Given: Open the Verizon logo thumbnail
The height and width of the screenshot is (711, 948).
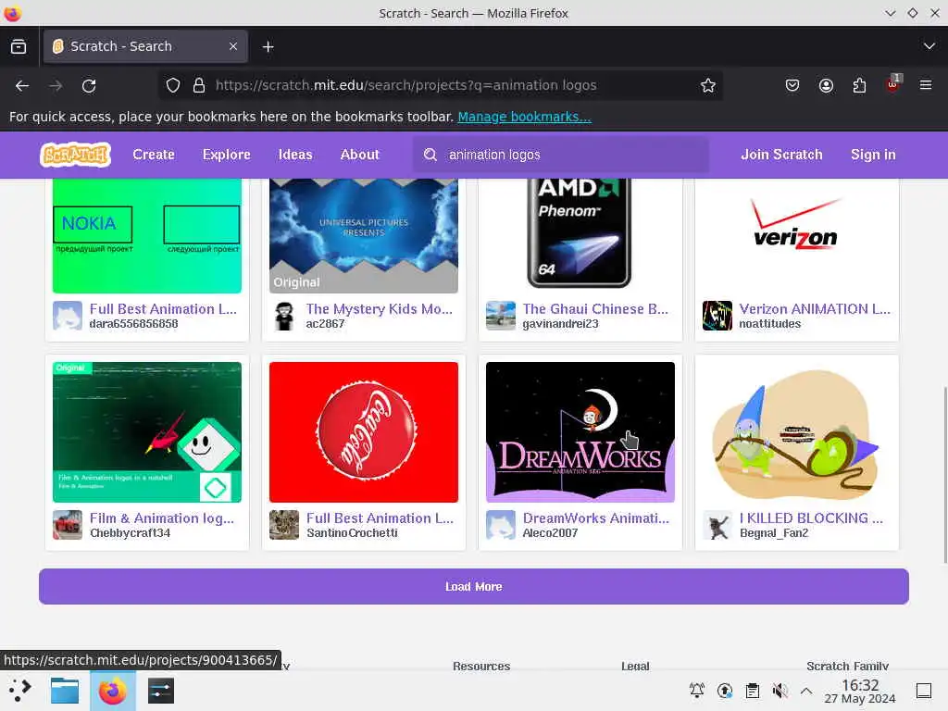Looking at the screenshot, I should pos(796,236).
